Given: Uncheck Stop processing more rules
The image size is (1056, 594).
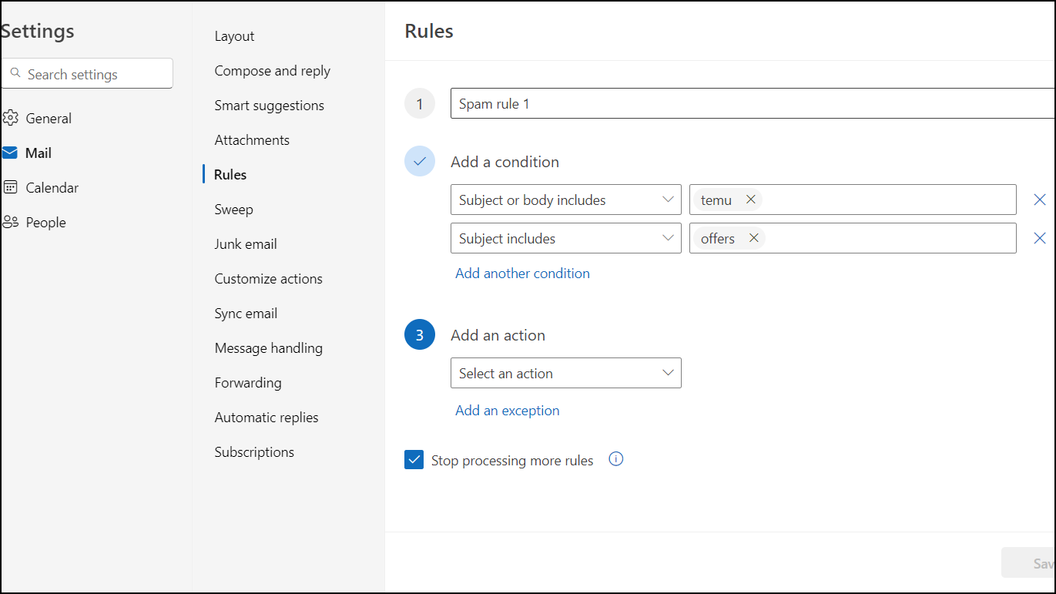Looking at the screenshot, I should click(x=414, y=460).
